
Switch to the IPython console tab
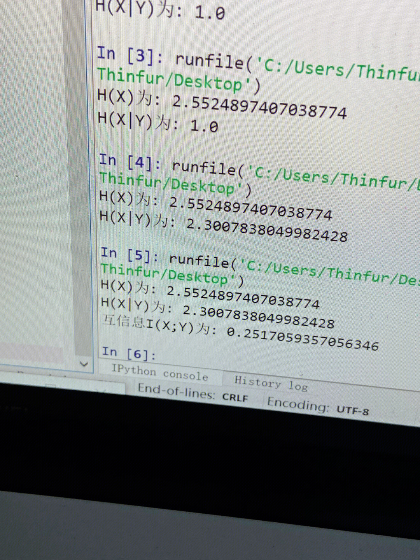(160, 372)
